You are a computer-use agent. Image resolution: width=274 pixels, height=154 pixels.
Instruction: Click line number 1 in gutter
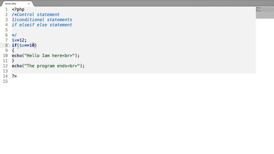point(6,9)
